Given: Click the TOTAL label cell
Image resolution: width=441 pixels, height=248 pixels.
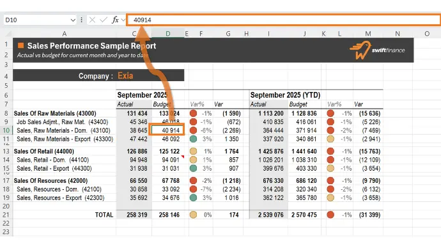Looking at the screenshot, I should 104,215.
